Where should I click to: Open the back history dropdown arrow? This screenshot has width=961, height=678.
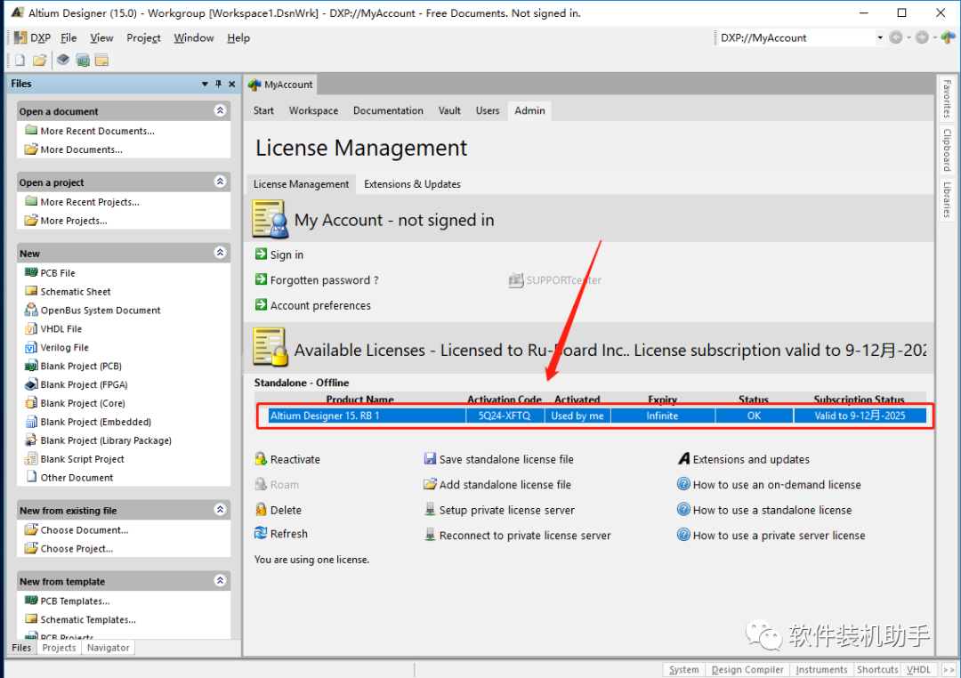pos(909,38)
